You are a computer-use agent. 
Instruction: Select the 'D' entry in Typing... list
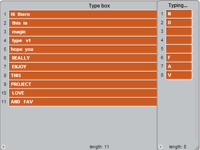coord(179,22)
